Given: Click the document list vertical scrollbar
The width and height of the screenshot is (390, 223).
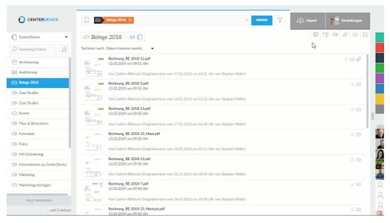Looking at the screenshot, I should [367, 91].
